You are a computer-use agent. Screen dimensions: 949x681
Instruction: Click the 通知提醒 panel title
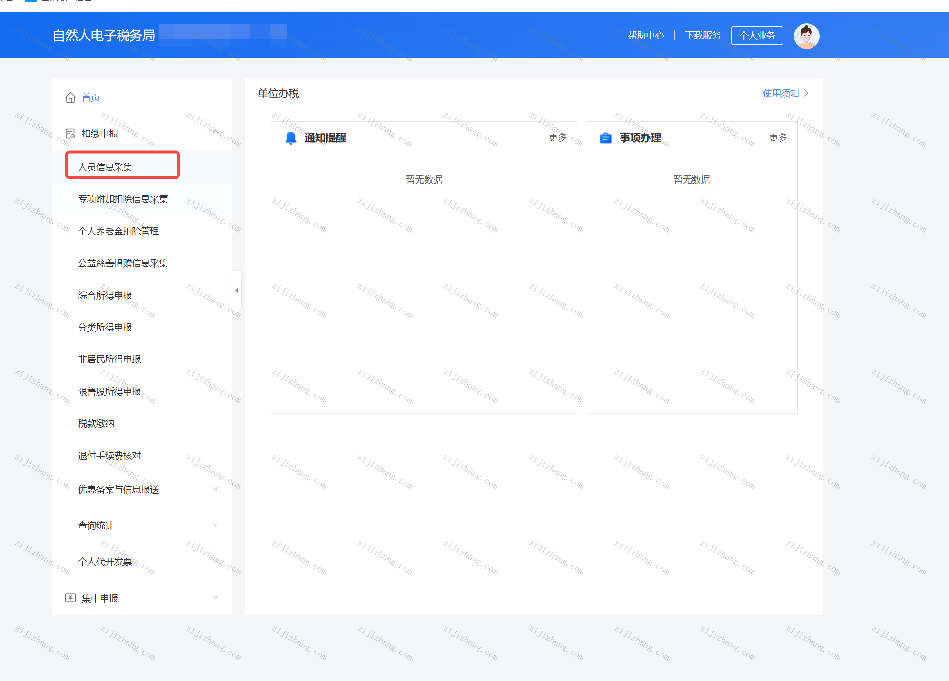pyautogui.click(x=325, y=138)
